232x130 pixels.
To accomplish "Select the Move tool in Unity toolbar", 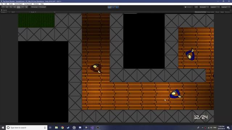I will click(7, 7).
